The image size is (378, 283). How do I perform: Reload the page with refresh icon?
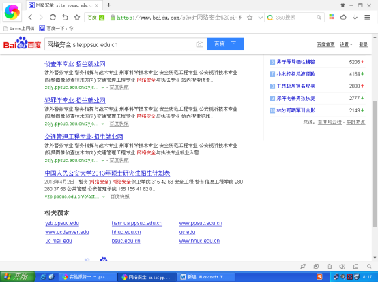tap(53, 17)
